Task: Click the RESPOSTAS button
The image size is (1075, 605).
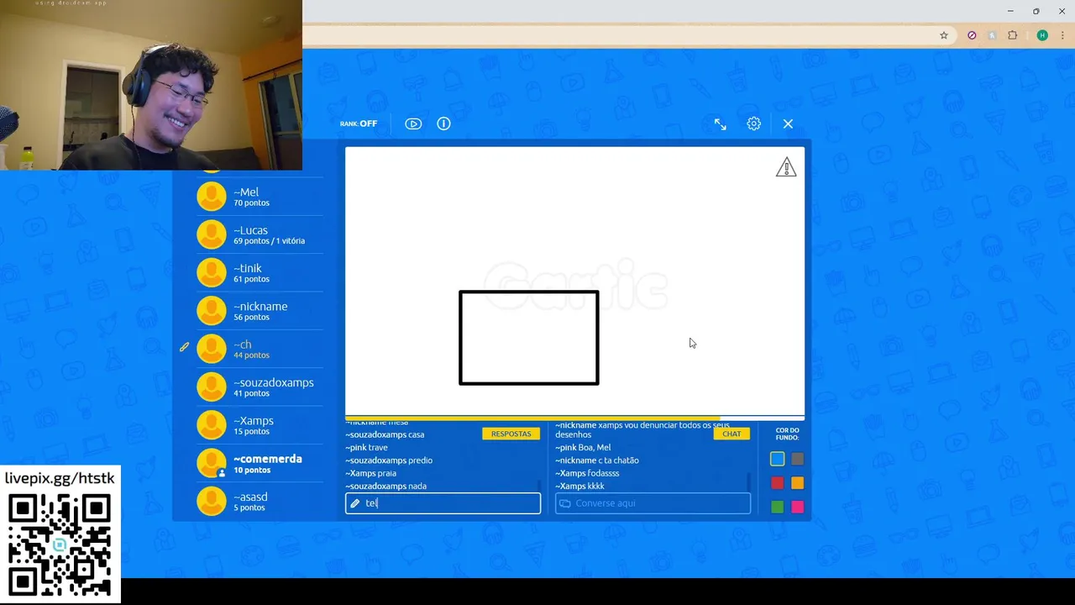Action: [511, 434]
